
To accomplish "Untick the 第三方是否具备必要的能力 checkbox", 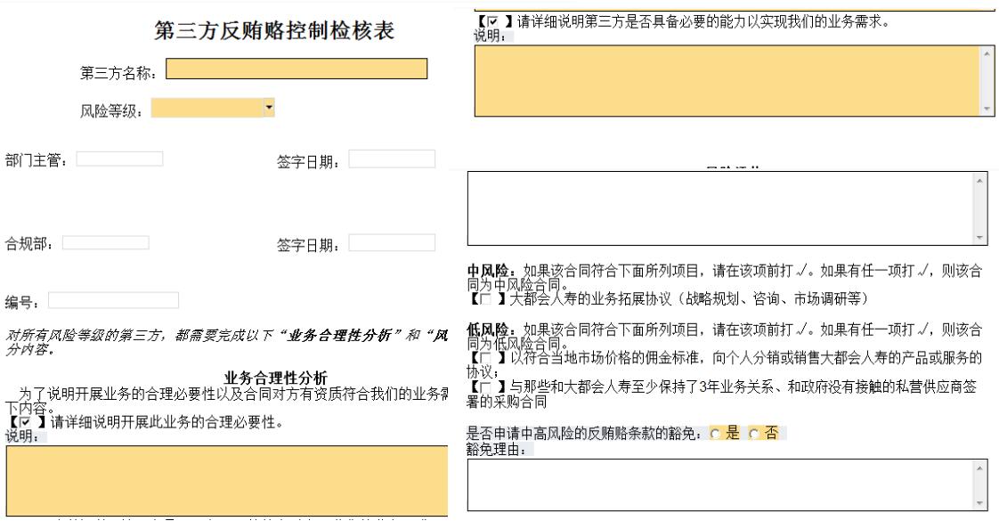I will click(492, 21).
